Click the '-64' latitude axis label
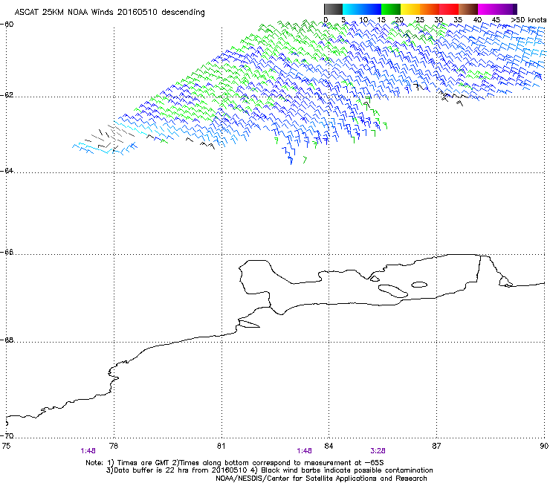Viewport: 550px width, 483px height. click(x=7, y=170)
